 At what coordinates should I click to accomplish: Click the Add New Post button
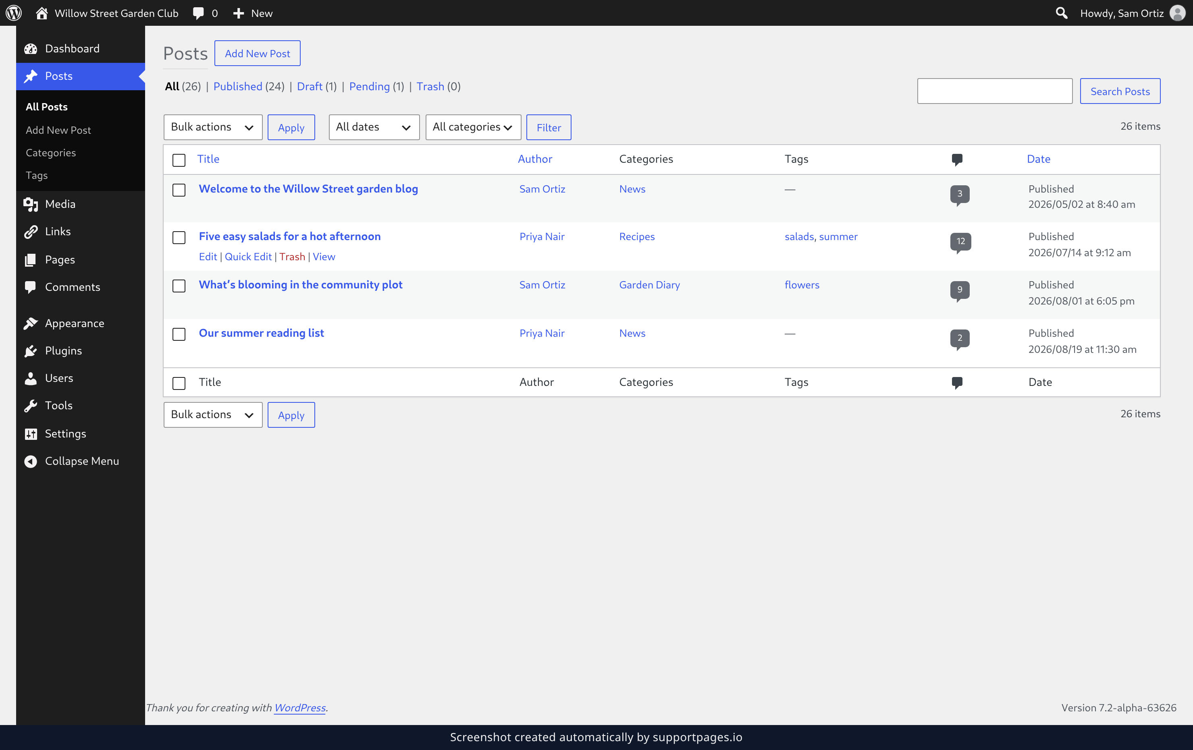[x=257, y=53]
